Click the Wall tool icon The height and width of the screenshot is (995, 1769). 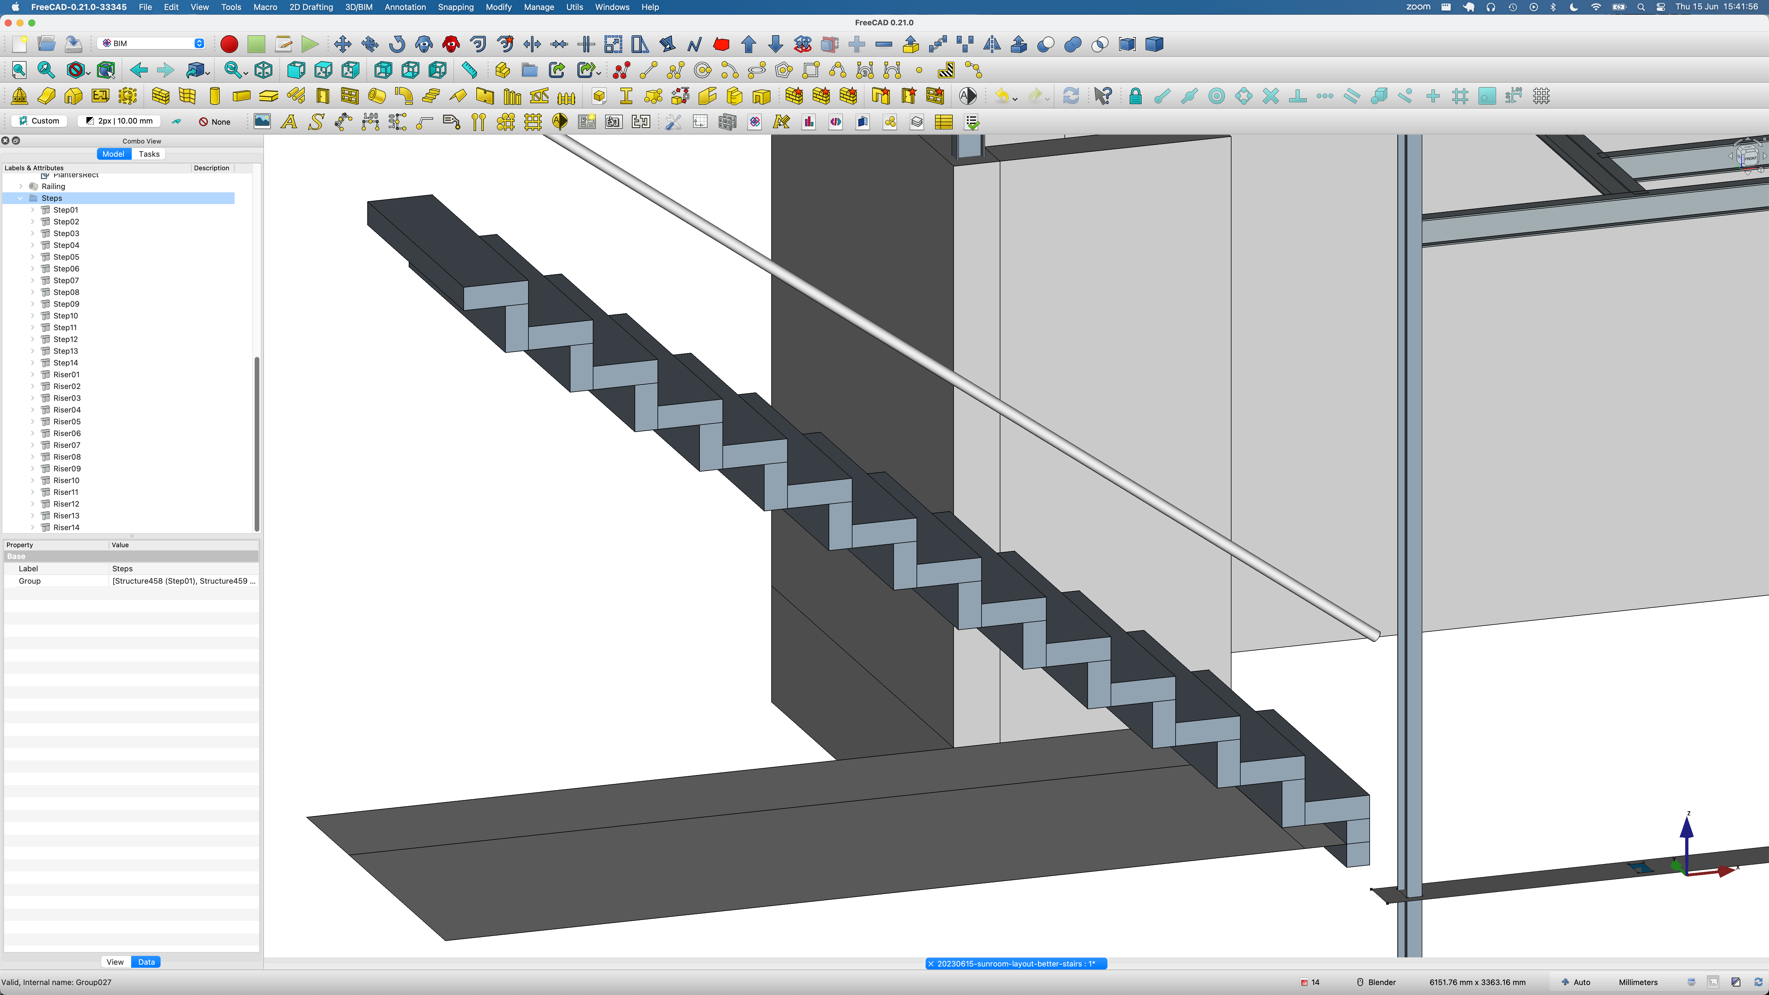(x=161, y=96)
